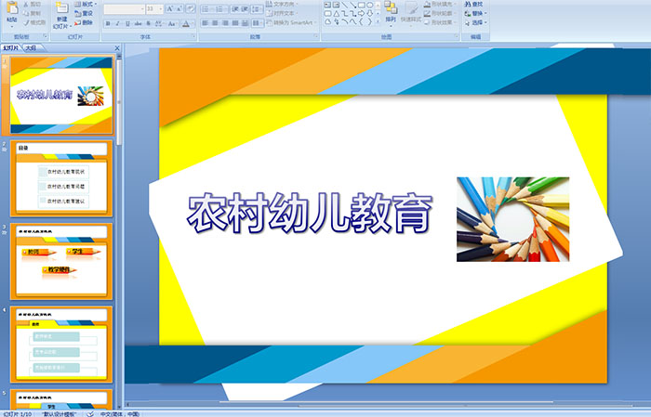Open Align Text (对齐文本) menu
651x417 pixels.
tap(283, 13)
